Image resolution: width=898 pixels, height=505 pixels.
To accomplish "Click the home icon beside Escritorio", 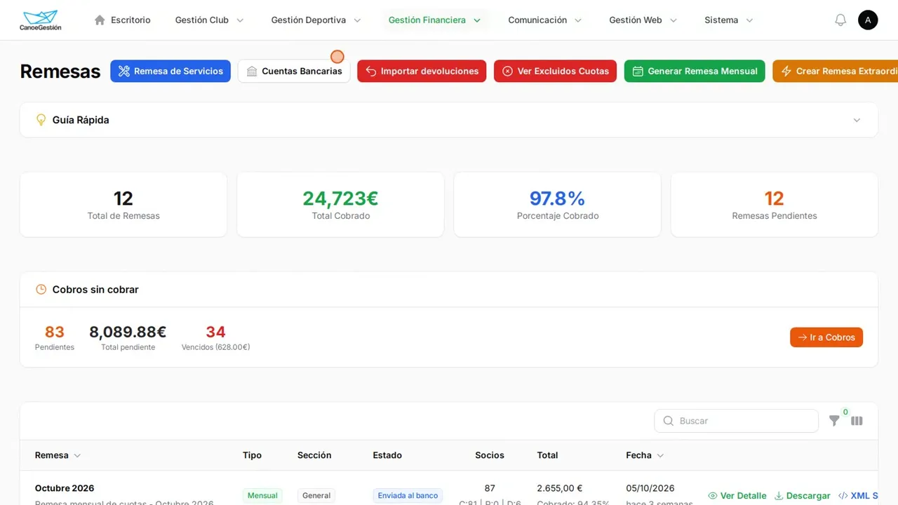I will [x=100, y=20].
